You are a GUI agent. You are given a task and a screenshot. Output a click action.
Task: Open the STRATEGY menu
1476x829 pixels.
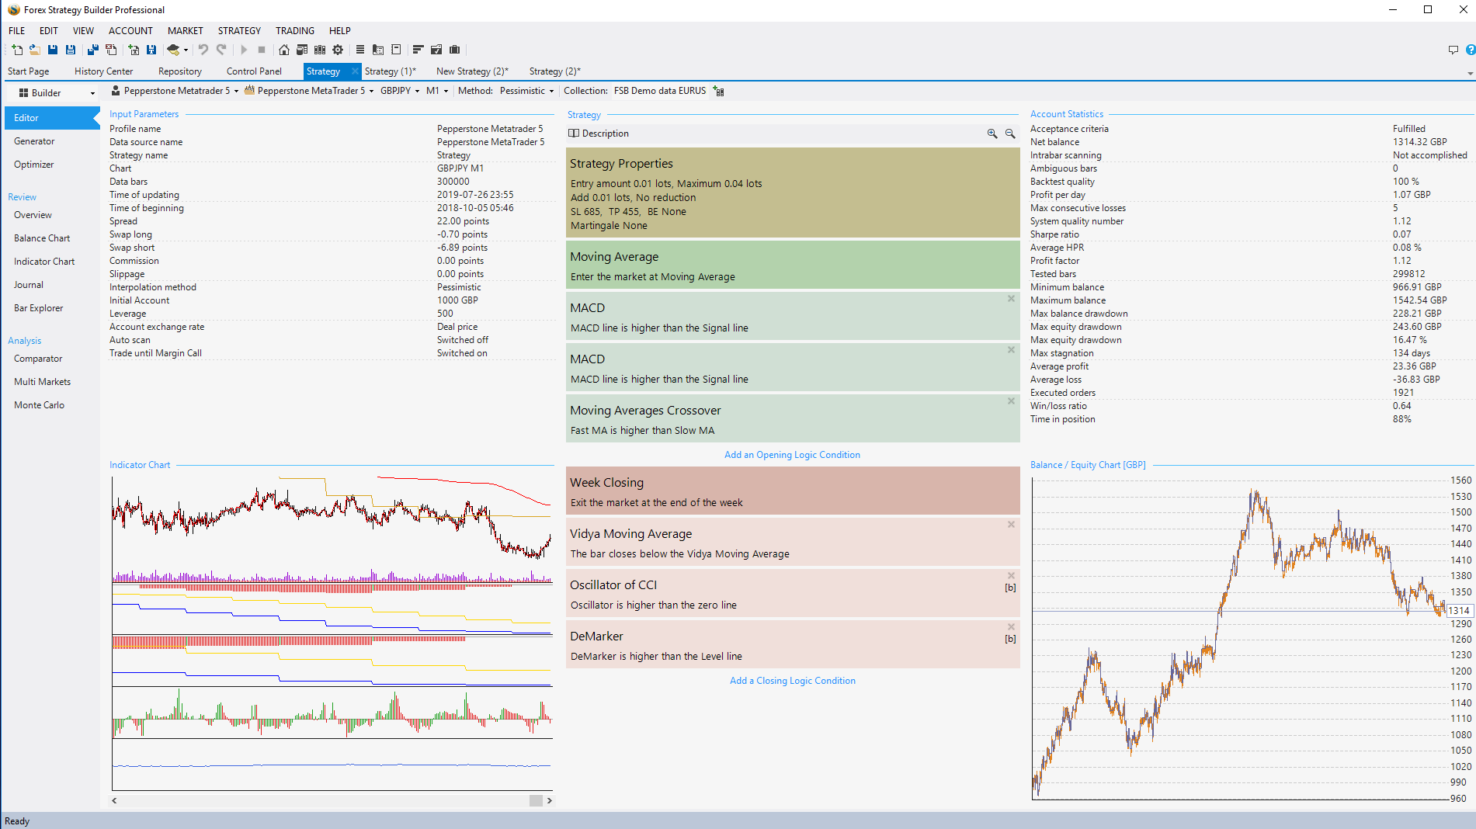point(239,31)
